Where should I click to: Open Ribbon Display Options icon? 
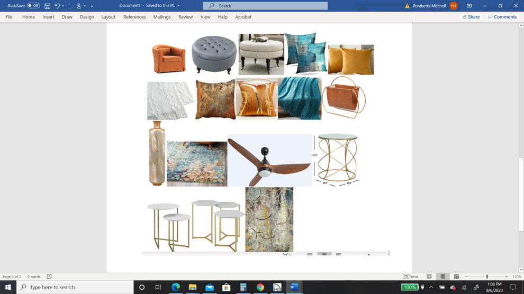point(469,6)
